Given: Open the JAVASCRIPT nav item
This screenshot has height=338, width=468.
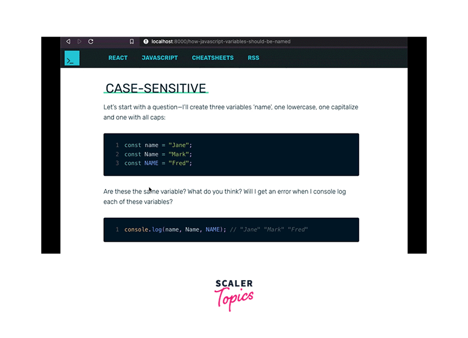Looking at the screenshot, I should click(x=159, y=58).
